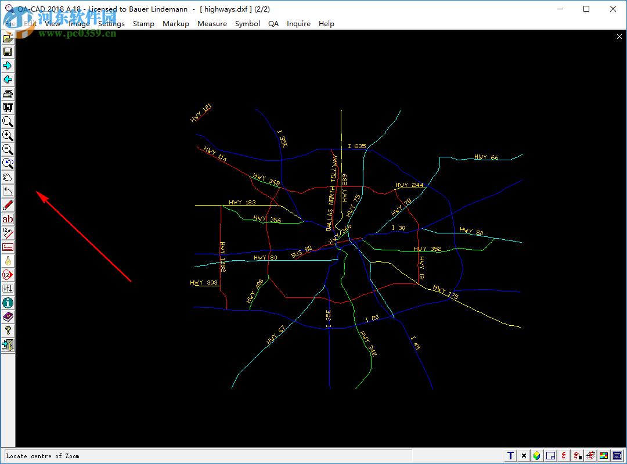Choose the 'ab' text markup tool
The height and width of the screenshot is (464, 627).
[8, 219]
